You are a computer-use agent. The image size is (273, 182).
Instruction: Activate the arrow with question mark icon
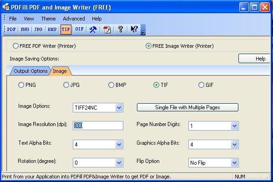(134, 29)
